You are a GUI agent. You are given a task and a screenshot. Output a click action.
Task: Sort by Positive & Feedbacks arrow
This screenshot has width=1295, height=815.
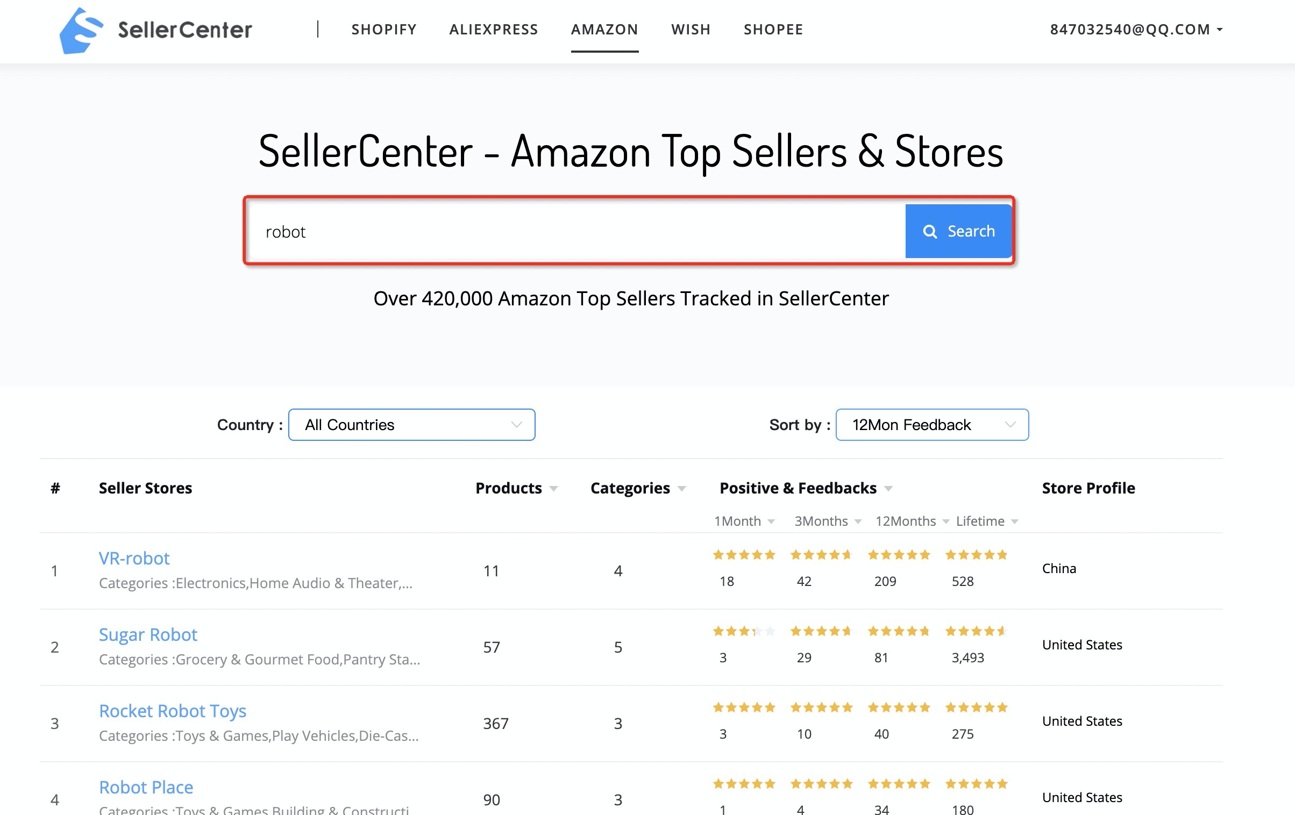[x=888, y=489]
